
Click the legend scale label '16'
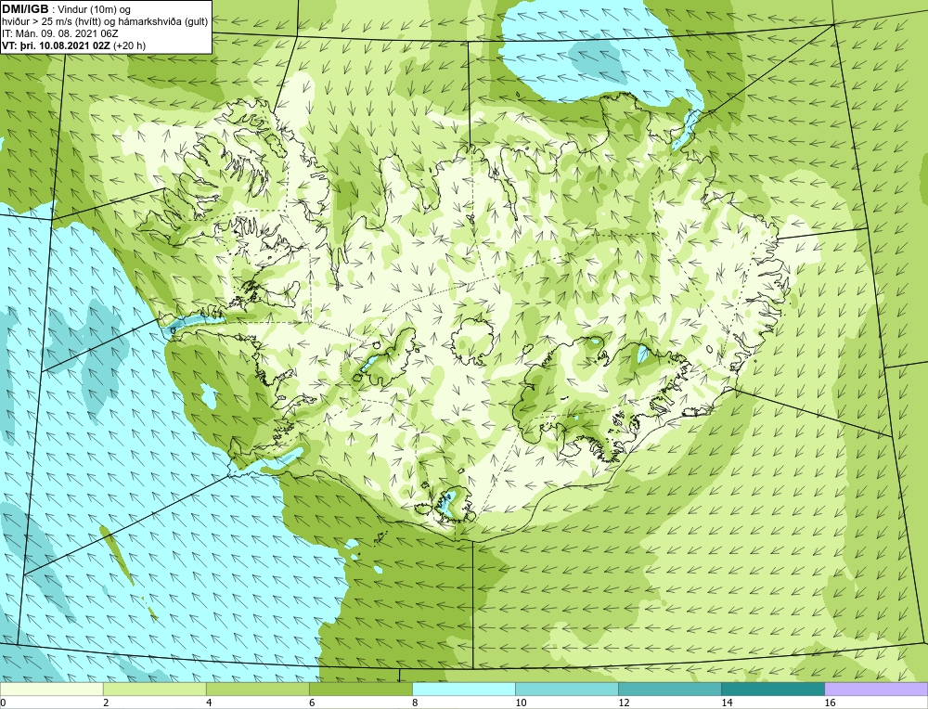[x=830, y=703]
